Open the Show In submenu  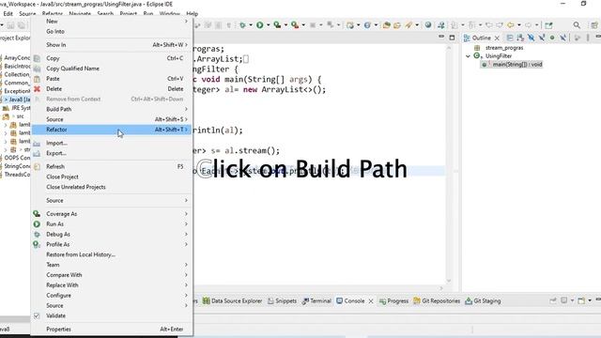(112, 45)
